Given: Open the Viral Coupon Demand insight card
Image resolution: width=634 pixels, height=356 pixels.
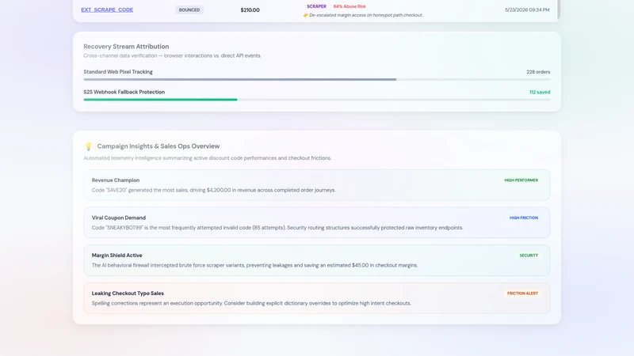Looking at the screenshot, I should coord(316,222).
